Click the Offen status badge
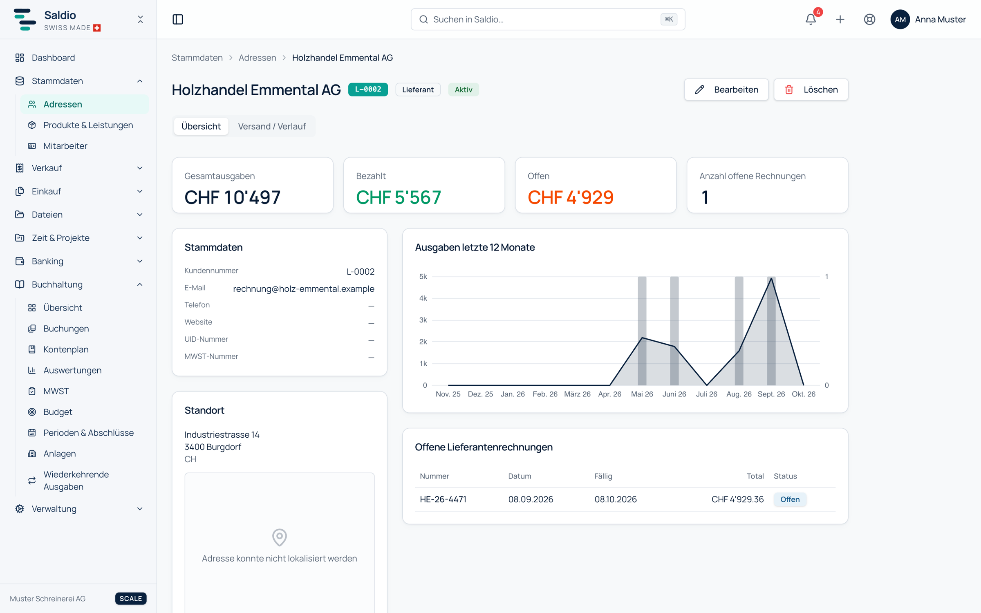The width and height of the screenshot is (981, 613). 790,499
